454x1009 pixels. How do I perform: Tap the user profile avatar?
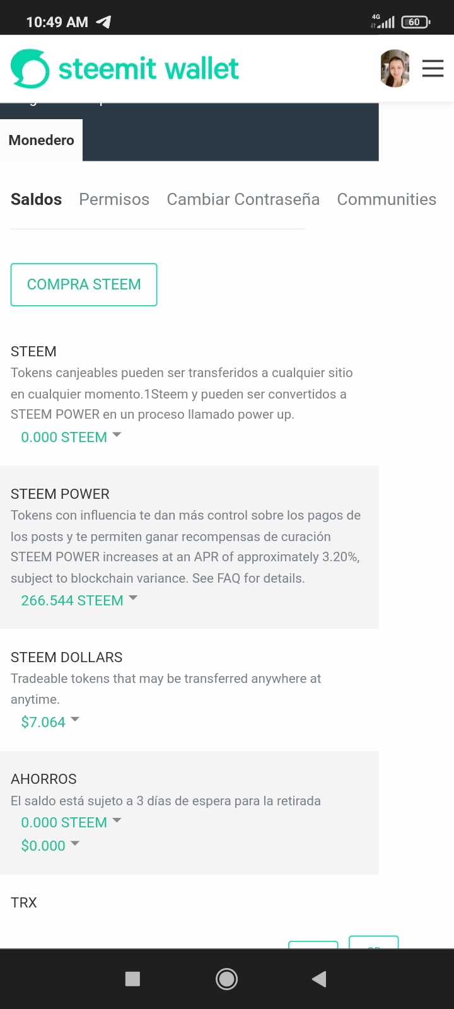(x=395, y=68)
